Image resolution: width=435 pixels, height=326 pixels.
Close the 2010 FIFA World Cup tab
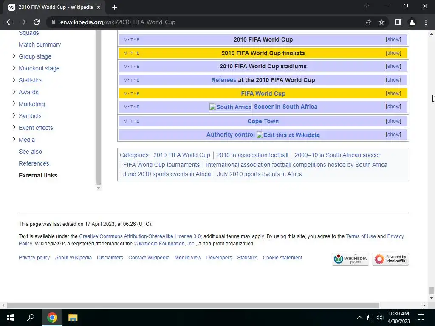(99, 7)
